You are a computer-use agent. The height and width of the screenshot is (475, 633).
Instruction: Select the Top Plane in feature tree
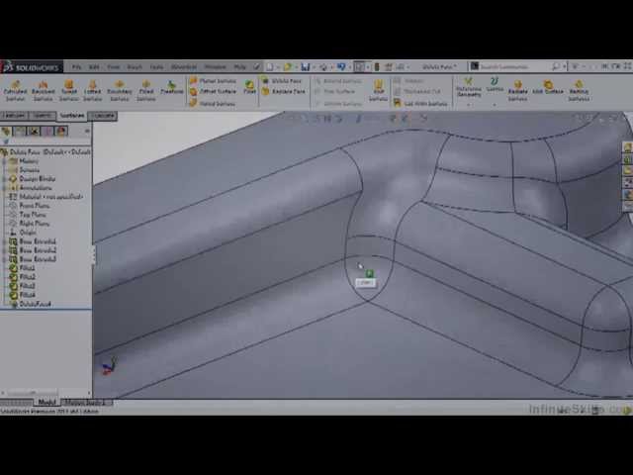point(33,215)
